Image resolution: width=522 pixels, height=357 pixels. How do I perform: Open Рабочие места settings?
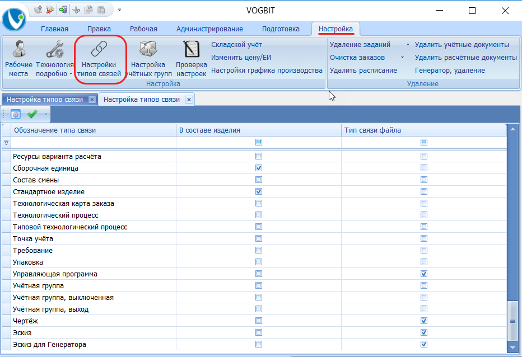click(18, 58)
